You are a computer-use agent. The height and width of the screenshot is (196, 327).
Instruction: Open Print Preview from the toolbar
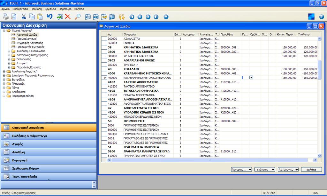coord(14,17)
